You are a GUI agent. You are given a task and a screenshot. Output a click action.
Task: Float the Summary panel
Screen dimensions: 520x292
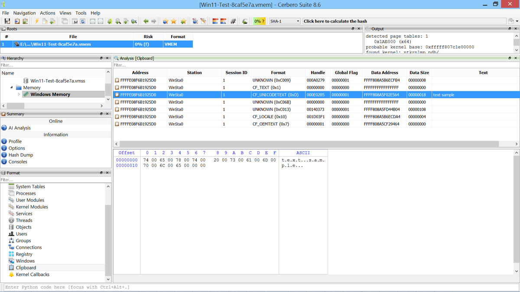point(101,114)
